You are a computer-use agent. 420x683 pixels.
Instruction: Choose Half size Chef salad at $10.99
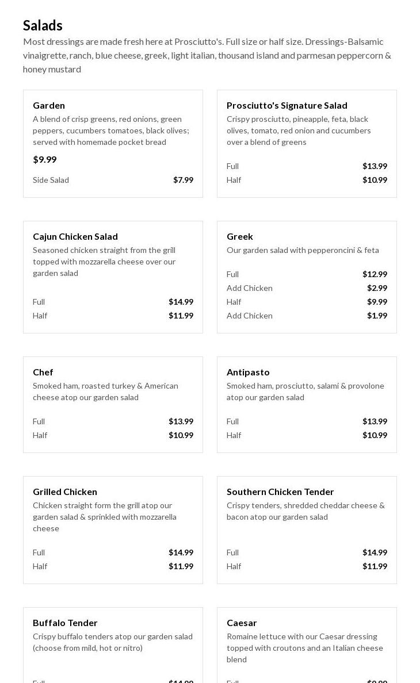[113, 435]
